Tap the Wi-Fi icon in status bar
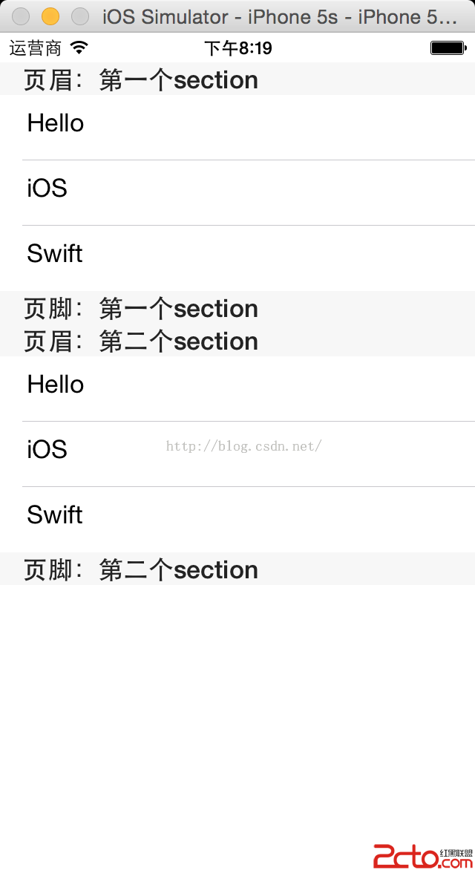Screen dimensions: 475x876 click(x=79, y=48)
